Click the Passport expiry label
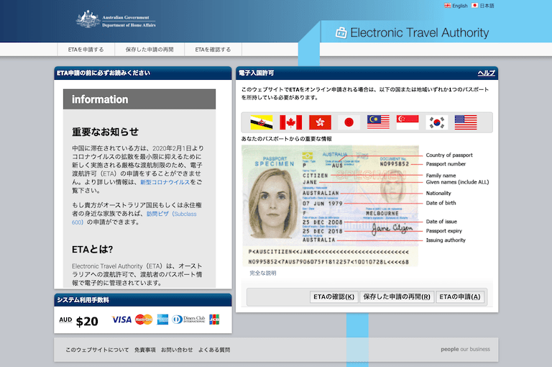This screenshot has width=552, height=367. click(443, 231)
